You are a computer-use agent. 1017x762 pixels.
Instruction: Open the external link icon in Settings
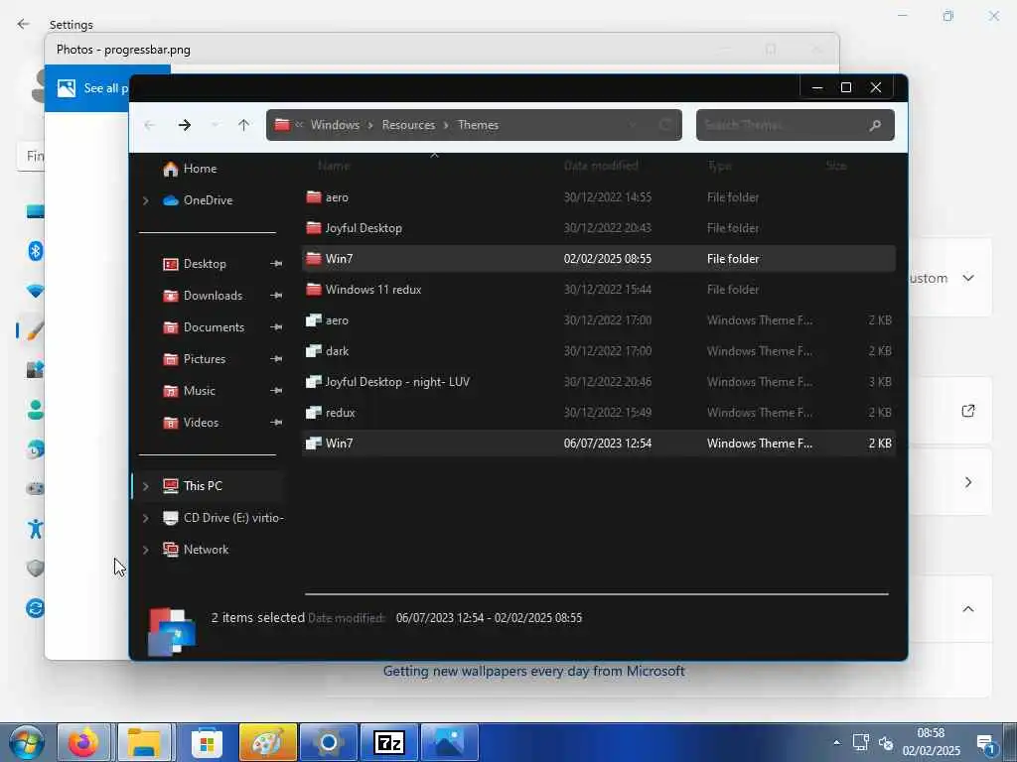point(968,411)
